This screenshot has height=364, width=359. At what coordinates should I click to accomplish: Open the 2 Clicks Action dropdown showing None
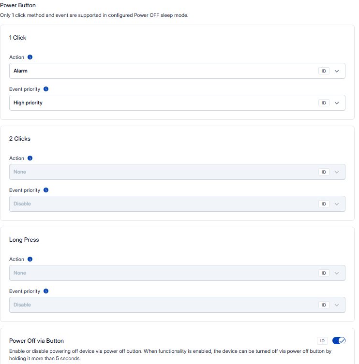tap(165, 172)
